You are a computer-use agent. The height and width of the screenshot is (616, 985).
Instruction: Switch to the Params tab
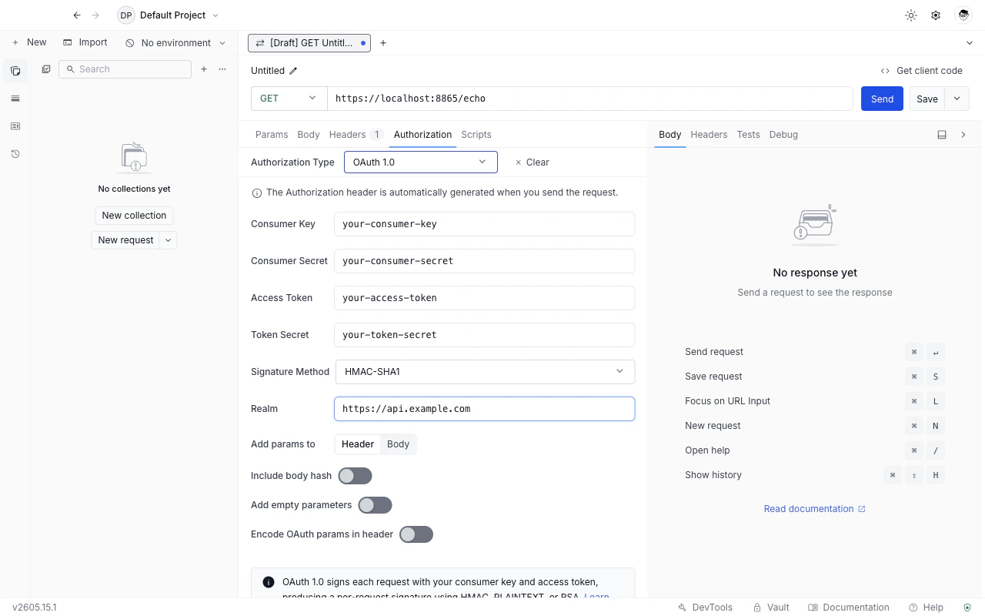pos(272,135)
